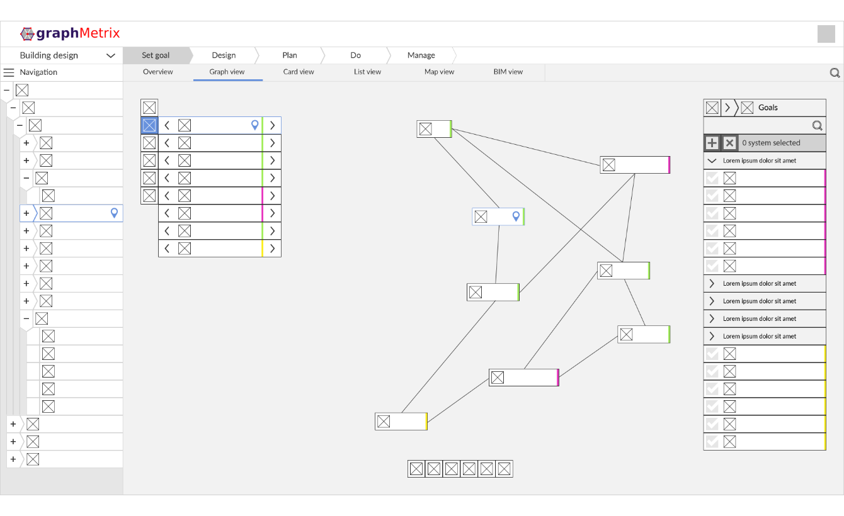Image resolution: width=844 pixels, height=516 pixels.
Task: Click the right chevron in the Goals panel header
Action: pyautogui.click(x=727, y=108)
